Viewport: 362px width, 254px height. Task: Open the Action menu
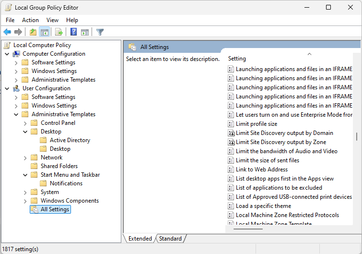pos(31,20)
